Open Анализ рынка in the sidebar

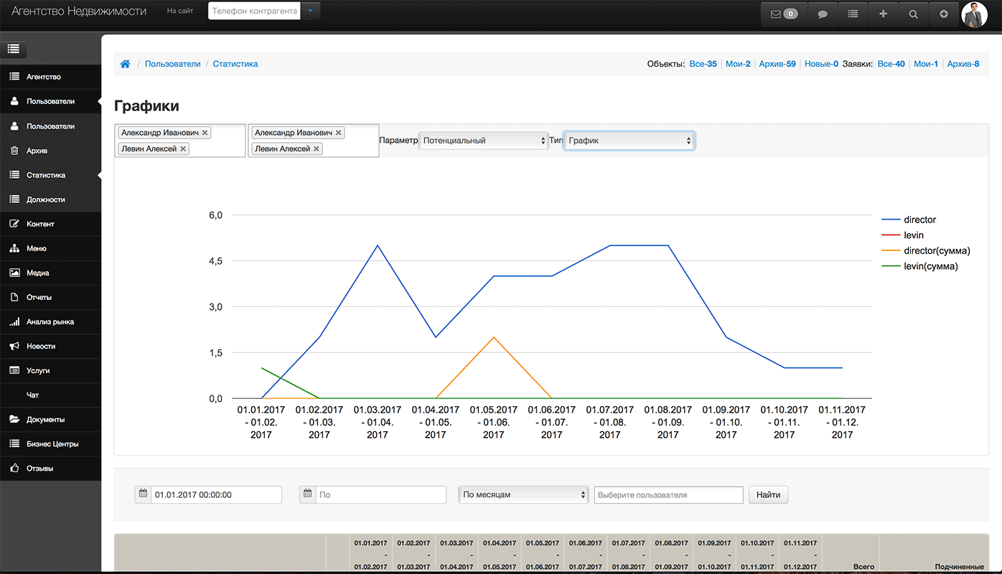click(x=50, y=322)
